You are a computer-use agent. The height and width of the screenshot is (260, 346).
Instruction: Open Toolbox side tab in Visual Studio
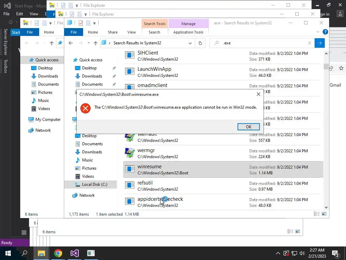click(5, 66)
